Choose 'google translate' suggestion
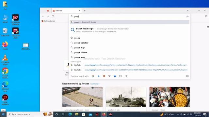 [129, 43]
